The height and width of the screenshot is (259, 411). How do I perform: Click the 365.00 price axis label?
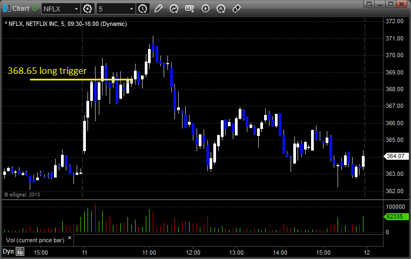point(394,140)
